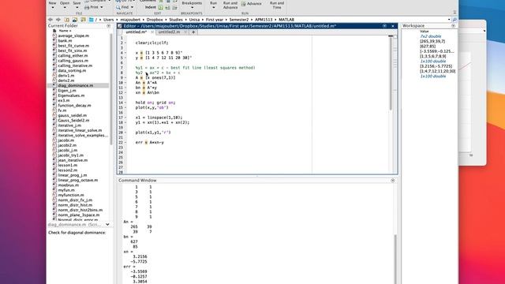Select file lesson1.m
The image size is (505, 284).
click(67, 165)
